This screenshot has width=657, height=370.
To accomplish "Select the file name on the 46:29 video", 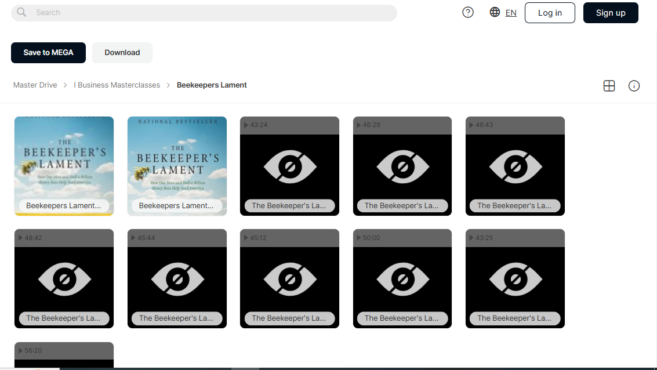I will tap(402, 206).
